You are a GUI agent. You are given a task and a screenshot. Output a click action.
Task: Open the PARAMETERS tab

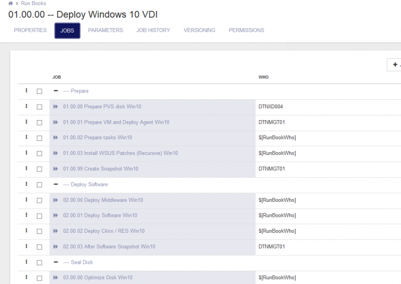(x=105, y=30)
